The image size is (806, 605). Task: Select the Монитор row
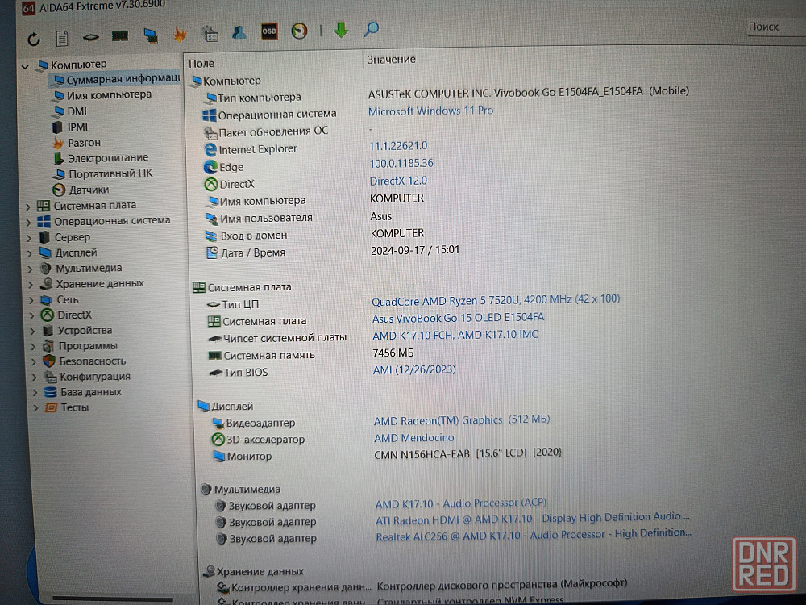(387, 455)
